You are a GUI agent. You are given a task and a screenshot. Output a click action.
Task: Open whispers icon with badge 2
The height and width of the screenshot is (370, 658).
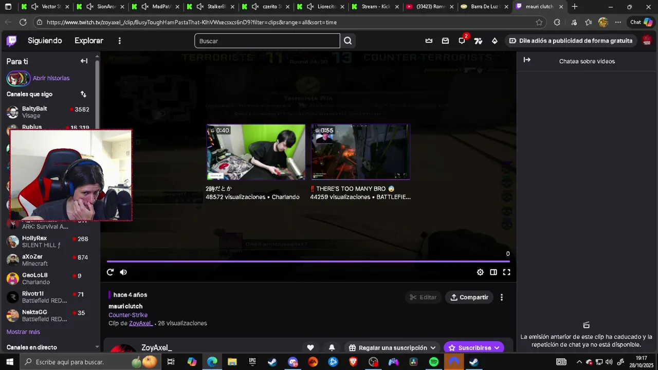462,41
